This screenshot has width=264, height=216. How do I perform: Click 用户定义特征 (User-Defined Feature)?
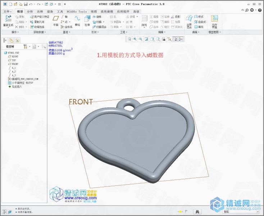point(40,17)
